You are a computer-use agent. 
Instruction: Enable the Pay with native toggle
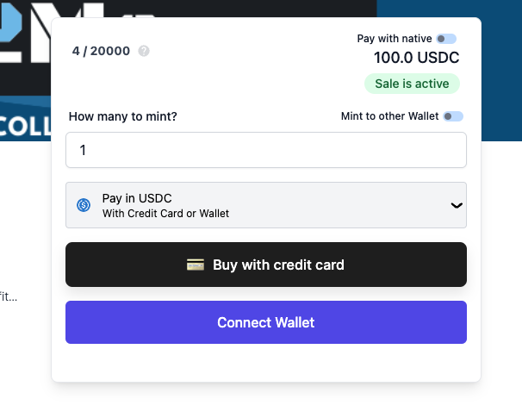[x=446, y=39]
